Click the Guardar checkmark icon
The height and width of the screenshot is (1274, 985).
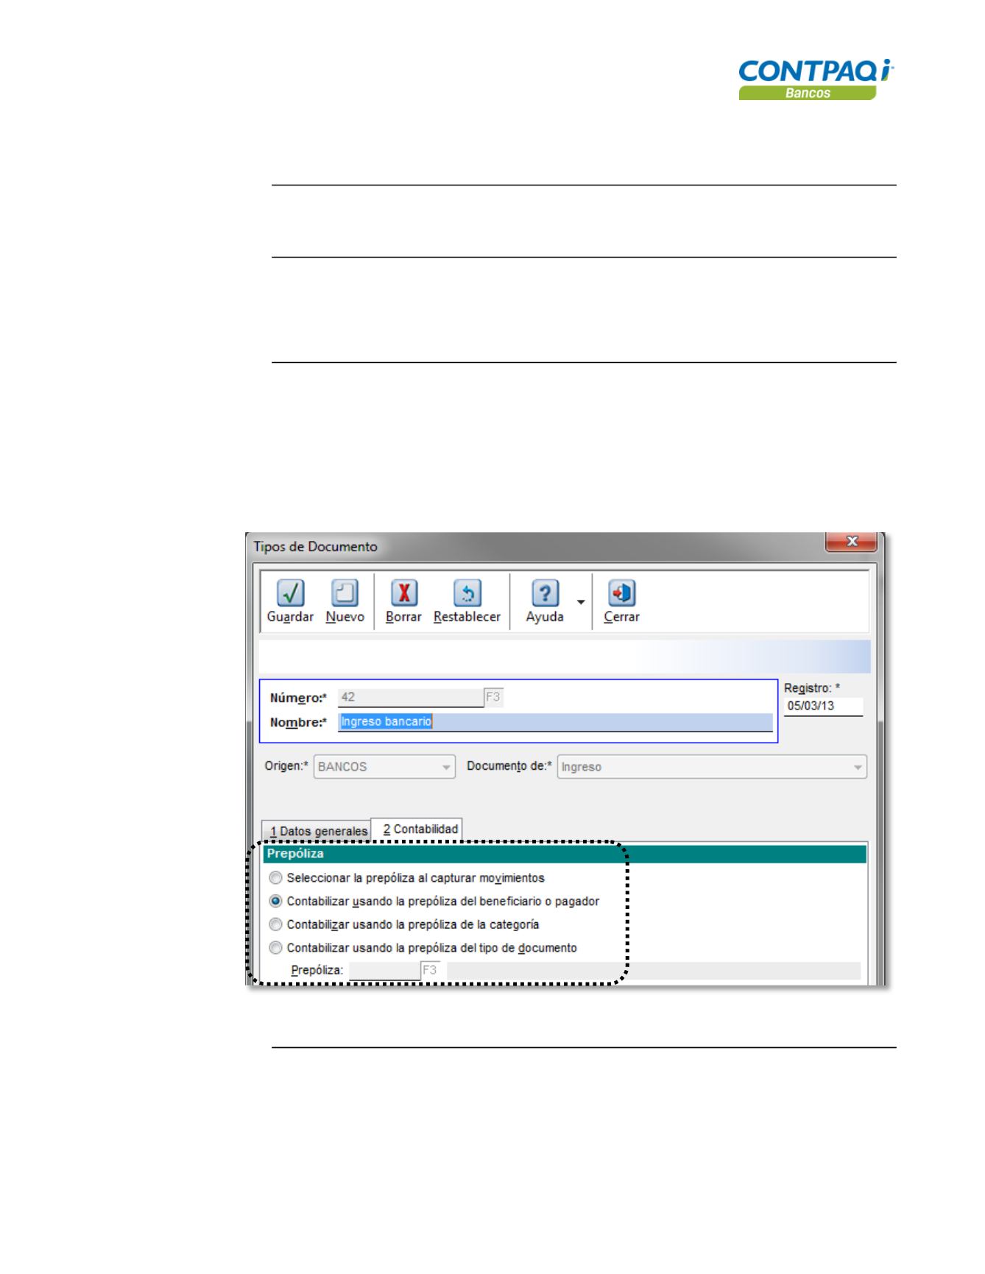click(290, 593)
